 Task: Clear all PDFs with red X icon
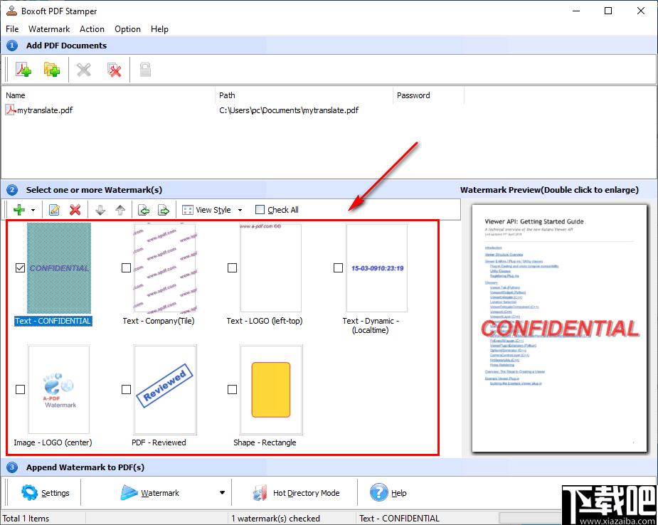(x=114, y=70)
